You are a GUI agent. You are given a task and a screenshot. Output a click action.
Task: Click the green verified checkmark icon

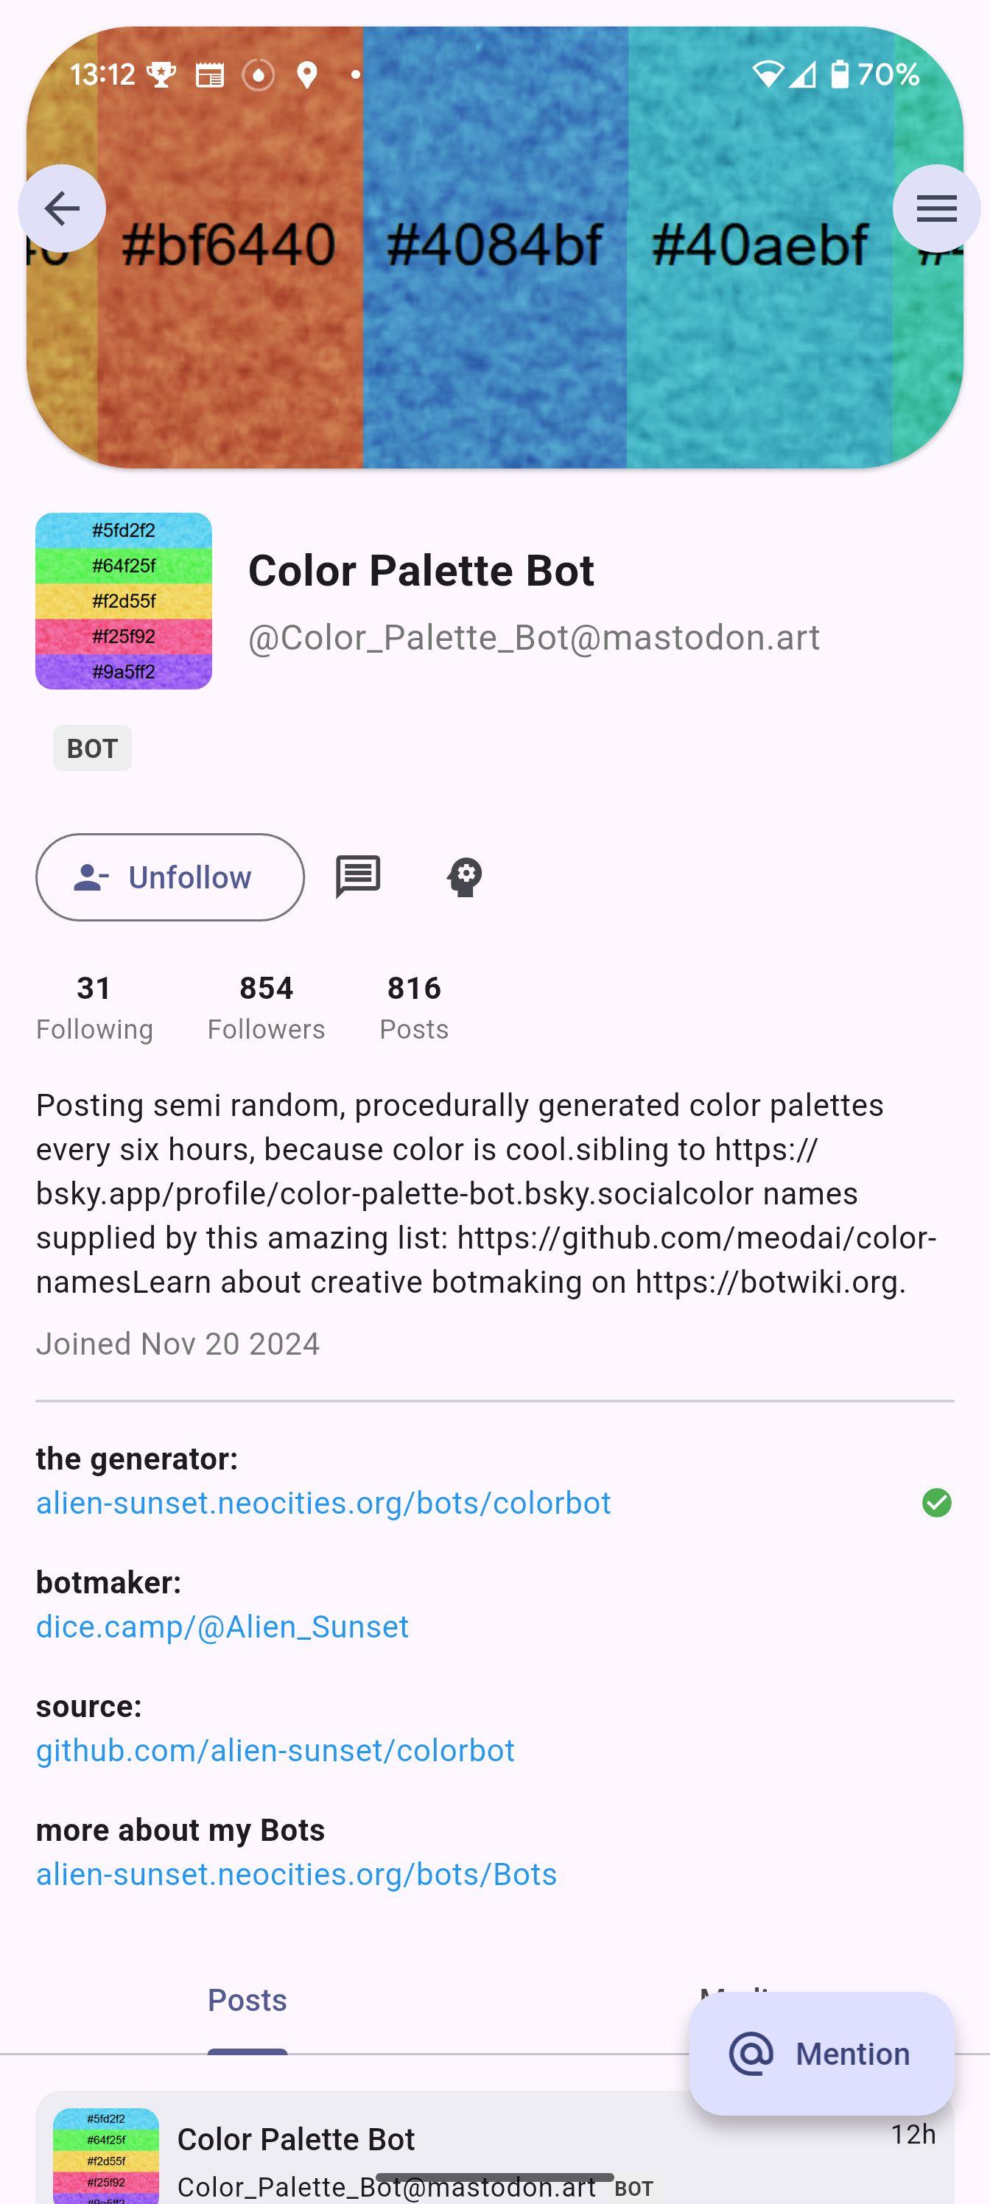point(937,1503)
